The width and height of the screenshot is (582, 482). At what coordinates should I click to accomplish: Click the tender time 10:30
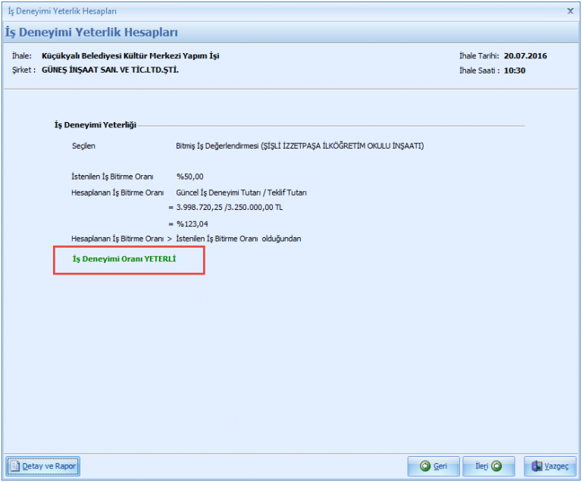[x=515, y=70]
